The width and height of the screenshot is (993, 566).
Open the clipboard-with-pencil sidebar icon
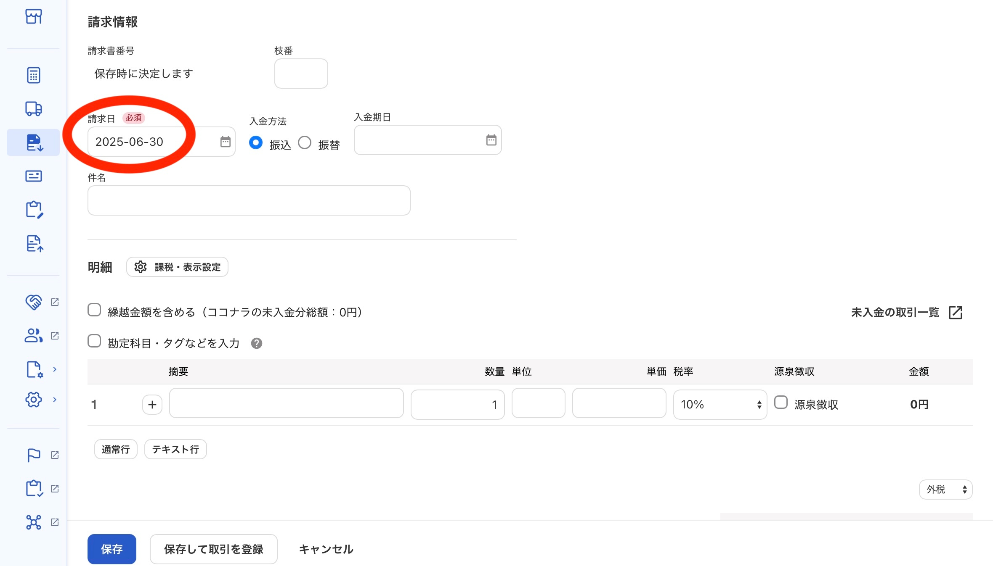[33, 209]
